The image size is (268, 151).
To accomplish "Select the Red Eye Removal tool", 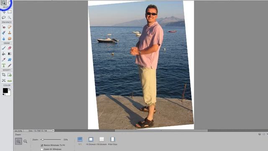I will tap(4, 27).
